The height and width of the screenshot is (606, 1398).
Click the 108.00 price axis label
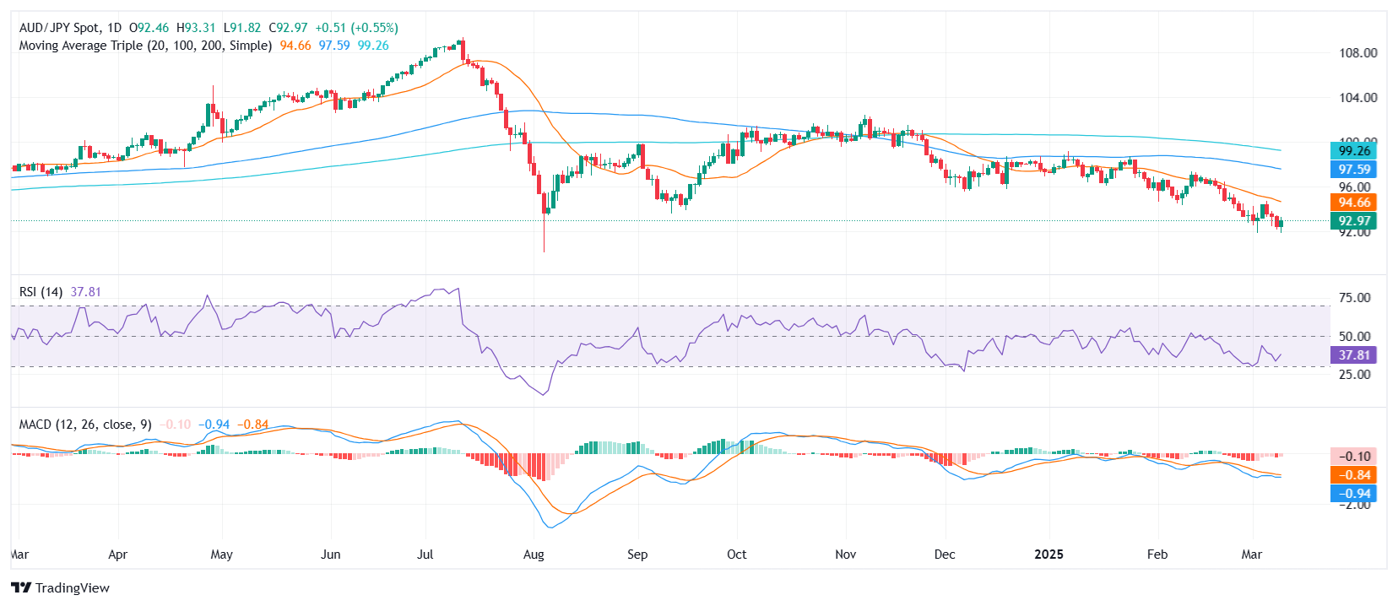(x=1357, y=53)
